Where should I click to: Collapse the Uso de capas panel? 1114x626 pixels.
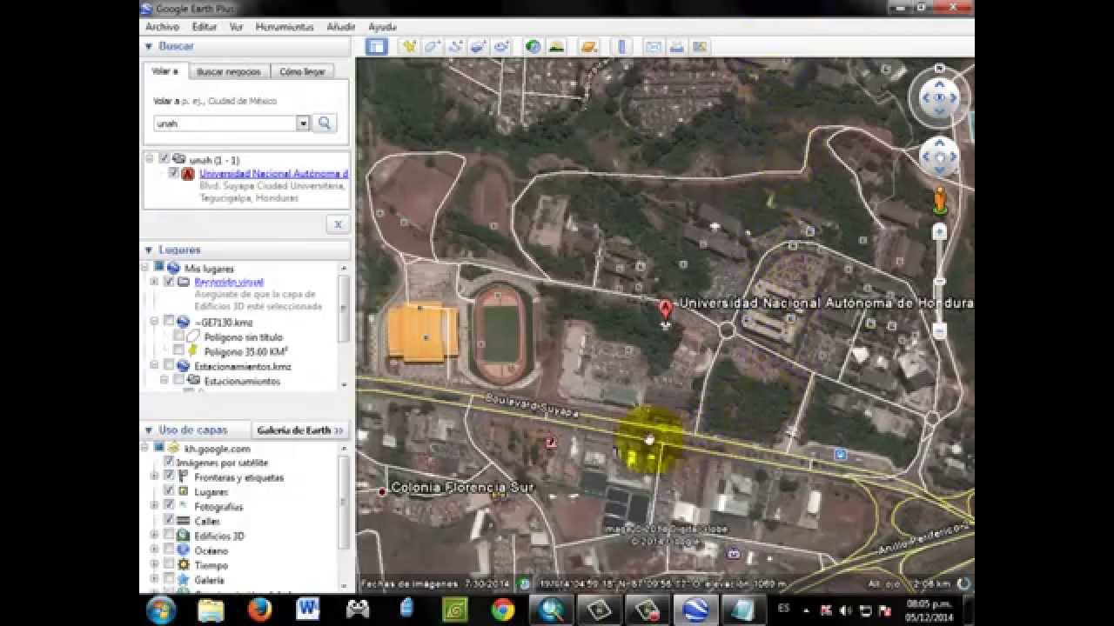point(149,430)
